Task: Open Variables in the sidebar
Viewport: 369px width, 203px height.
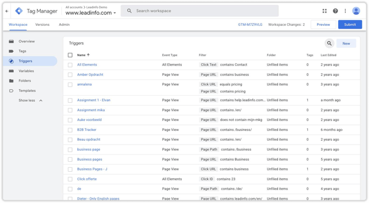Action: (26, 71)
